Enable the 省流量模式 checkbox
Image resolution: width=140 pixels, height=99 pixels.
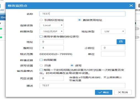41,70
